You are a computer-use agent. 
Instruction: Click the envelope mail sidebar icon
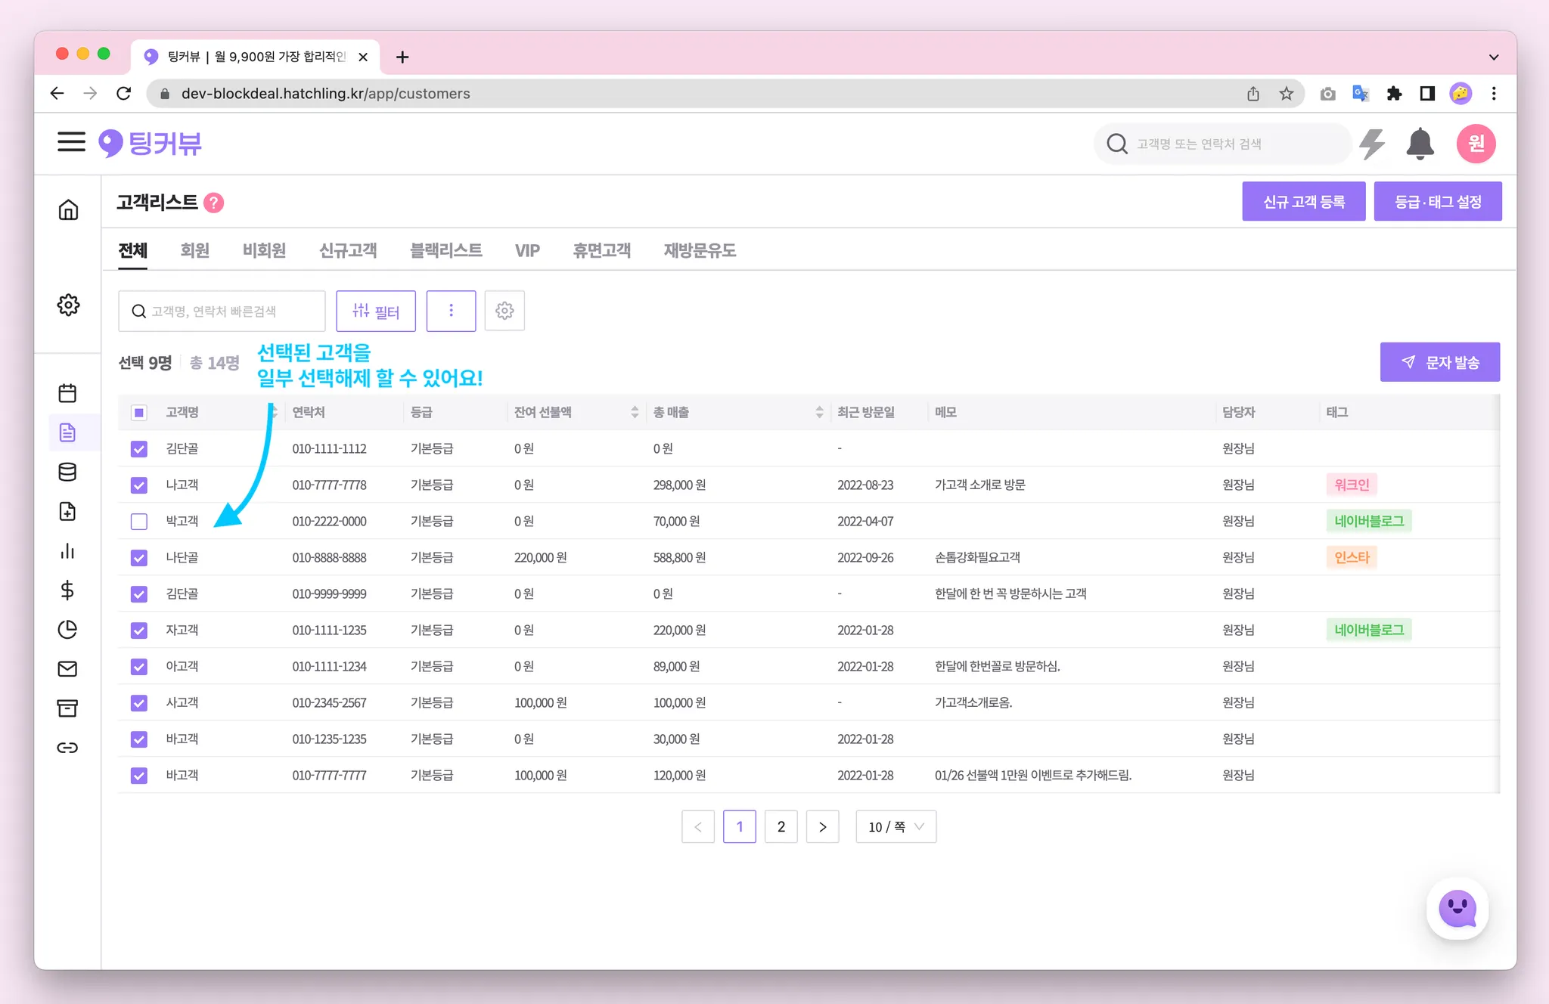coord(67,669)
